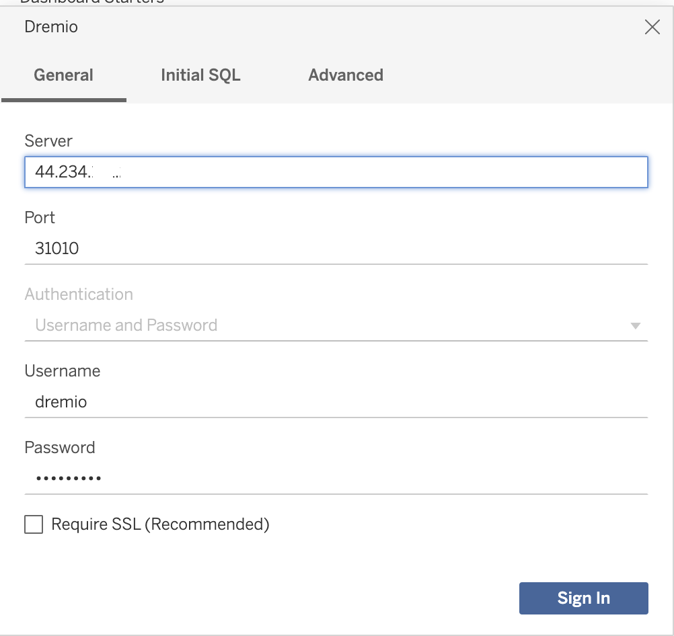This screenshot has height=636, width=674.
Task: Focus the Port field showing 31010
Action: point(336,248)
